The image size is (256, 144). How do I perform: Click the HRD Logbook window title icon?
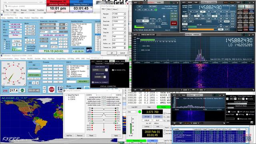click(x=6, y=6)
